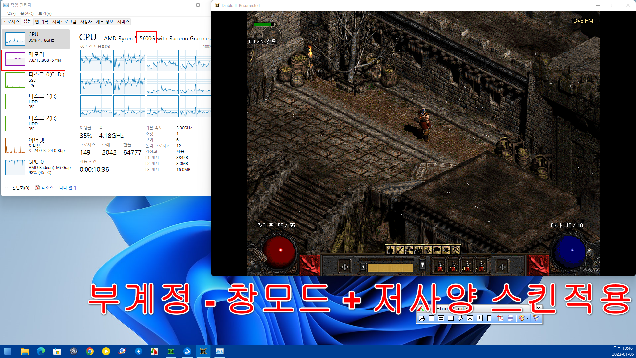The image size is (636, 358).
Task: Open Microsoft Store from taskbar
Action: tap(57, 351)
